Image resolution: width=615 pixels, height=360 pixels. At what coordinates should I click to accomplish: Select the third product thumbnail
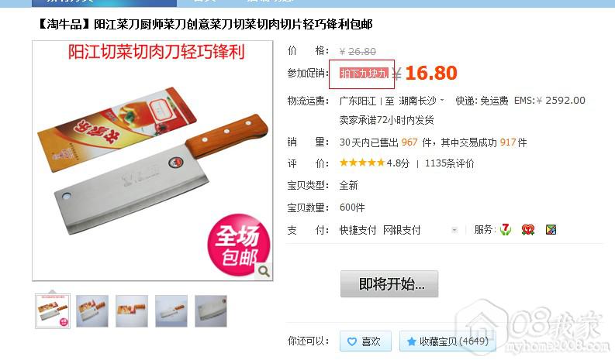coord(132,311)
